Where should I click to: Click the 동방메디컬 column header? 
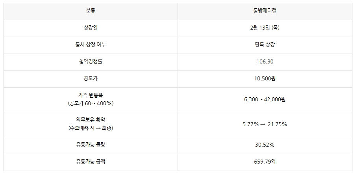click(x=265, y=11)
